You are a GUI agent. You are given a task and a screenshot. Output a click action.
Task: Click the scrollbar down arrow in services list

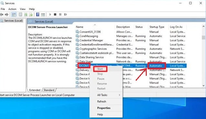(203, 86)
